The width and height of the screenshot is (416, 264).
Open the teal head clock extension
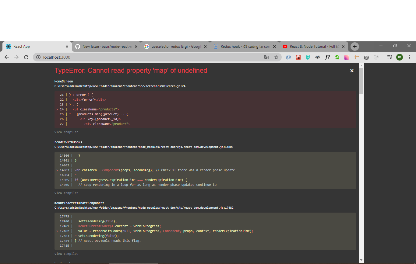coord(308,57)
